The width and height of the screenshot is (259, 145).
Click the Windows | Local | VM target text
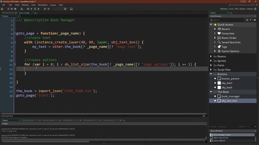(229, 9)
